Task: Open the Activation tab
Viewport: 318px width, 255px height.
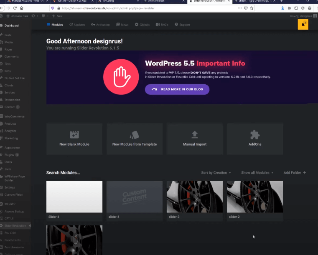Action: point(100,25)
